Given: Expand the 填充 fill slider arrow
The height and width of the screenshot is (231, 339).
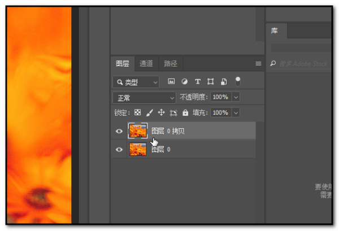Looking at the screenshot, I should point(236,112).
